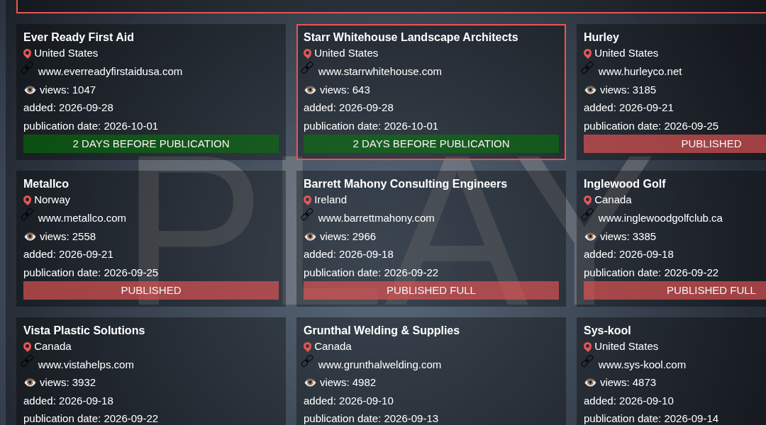Viewport: 766px width, 425px height.
Task: Click the link icon beside www.grunthalwelding.com
Action: click(307, 361)
